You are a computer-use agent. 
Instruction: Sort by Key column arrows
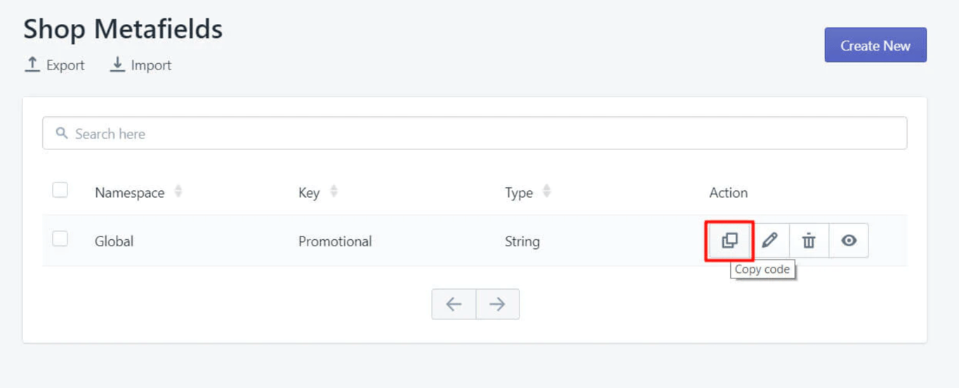tap(333, 192)
